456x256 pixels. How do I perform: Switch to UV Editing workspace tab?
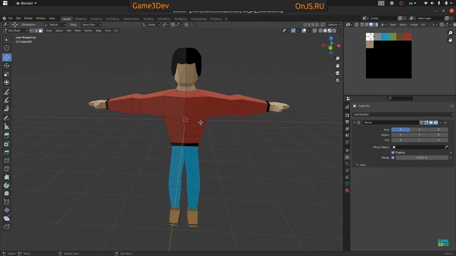pyautogui.click(x=112, y=19)
